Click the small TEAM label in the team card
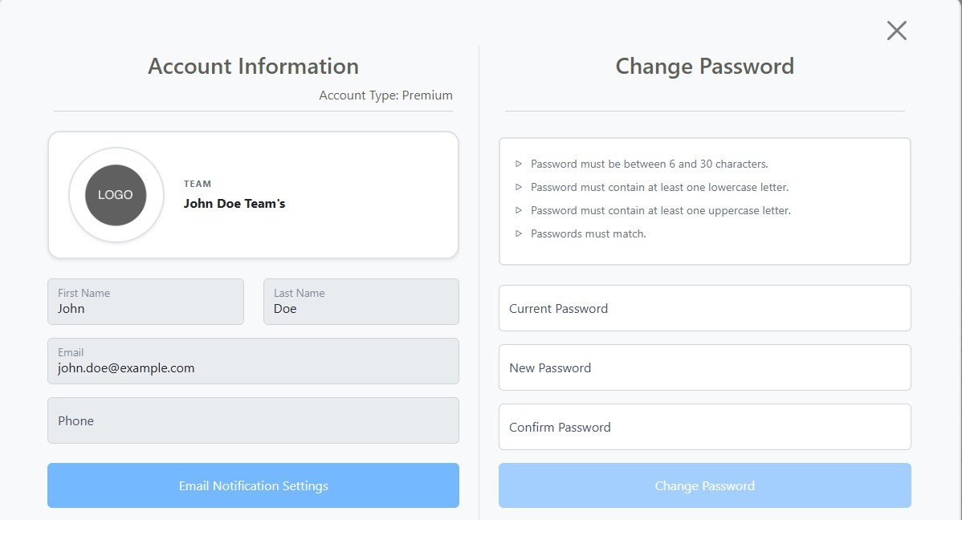Image resolution: width=962 pixels, height=552 pixels. click(x=198, y=184)
